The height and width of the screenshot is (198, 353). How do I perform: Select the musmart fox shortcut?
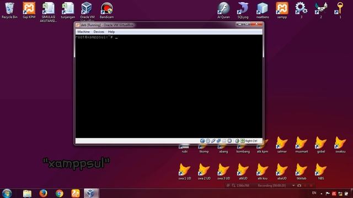302,145
